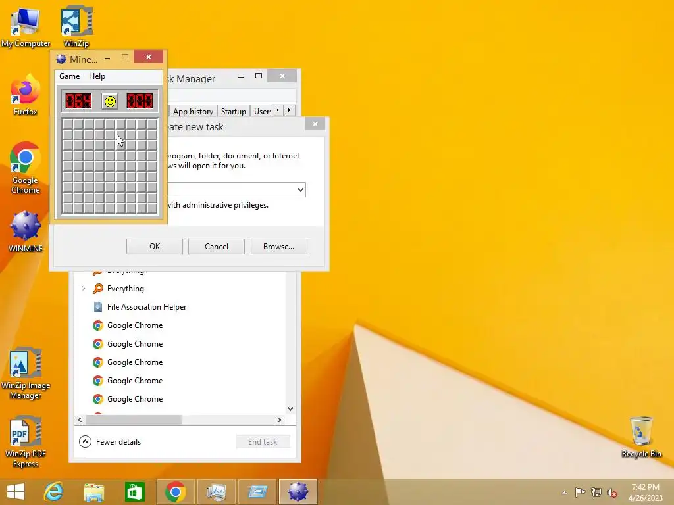Click Cancel in Create new task dialog
Viewport: 674px width, 505px height.
[217, 247]
